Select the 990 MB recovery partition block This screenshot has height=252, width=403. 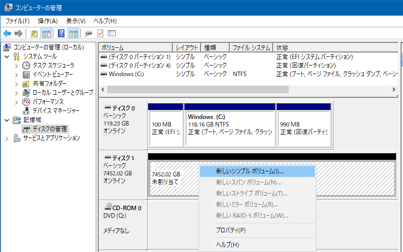(x=304, y=125)
